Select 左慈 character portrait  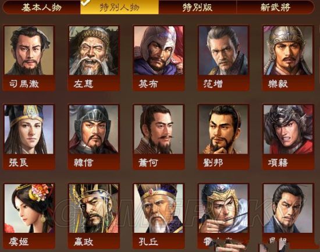(94, 50)
